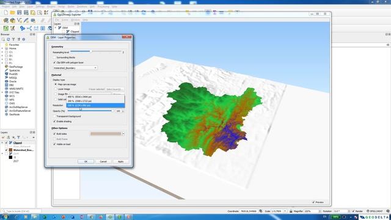Click the Select layer(s) button
The width and height of the screenshot is (391, 220).
click(x=114, y=89)
